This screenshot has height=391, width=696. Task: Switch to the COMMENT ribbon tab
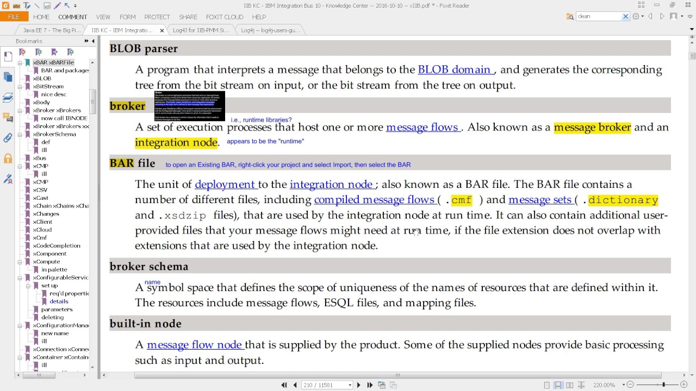tap(72, 17)
